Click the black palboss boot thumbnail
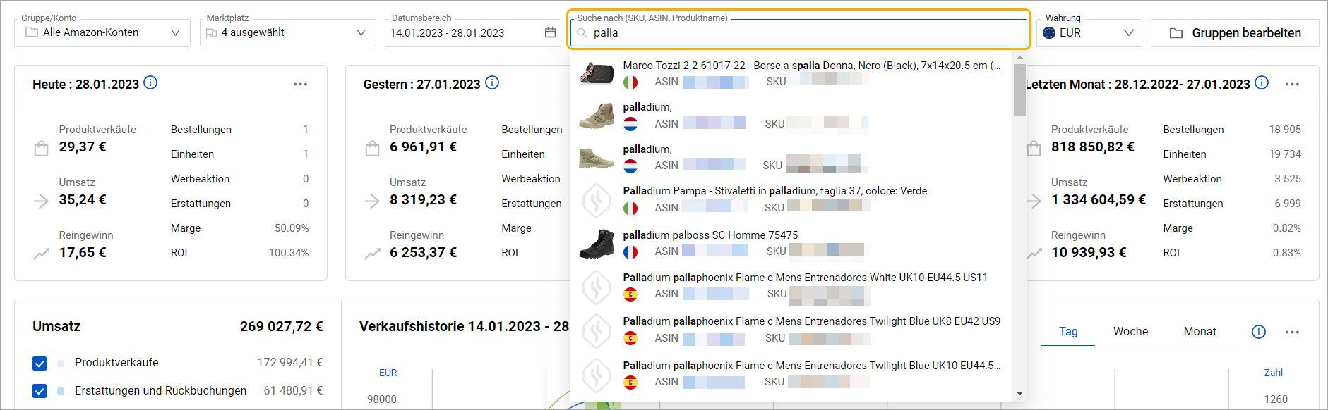The width and height of the screenshot is (1328, 410). click(597, 244)
